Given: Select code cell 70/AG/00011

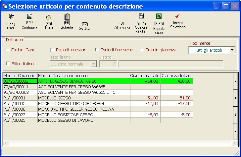Looking at the screenshot, I should point(20,87).
